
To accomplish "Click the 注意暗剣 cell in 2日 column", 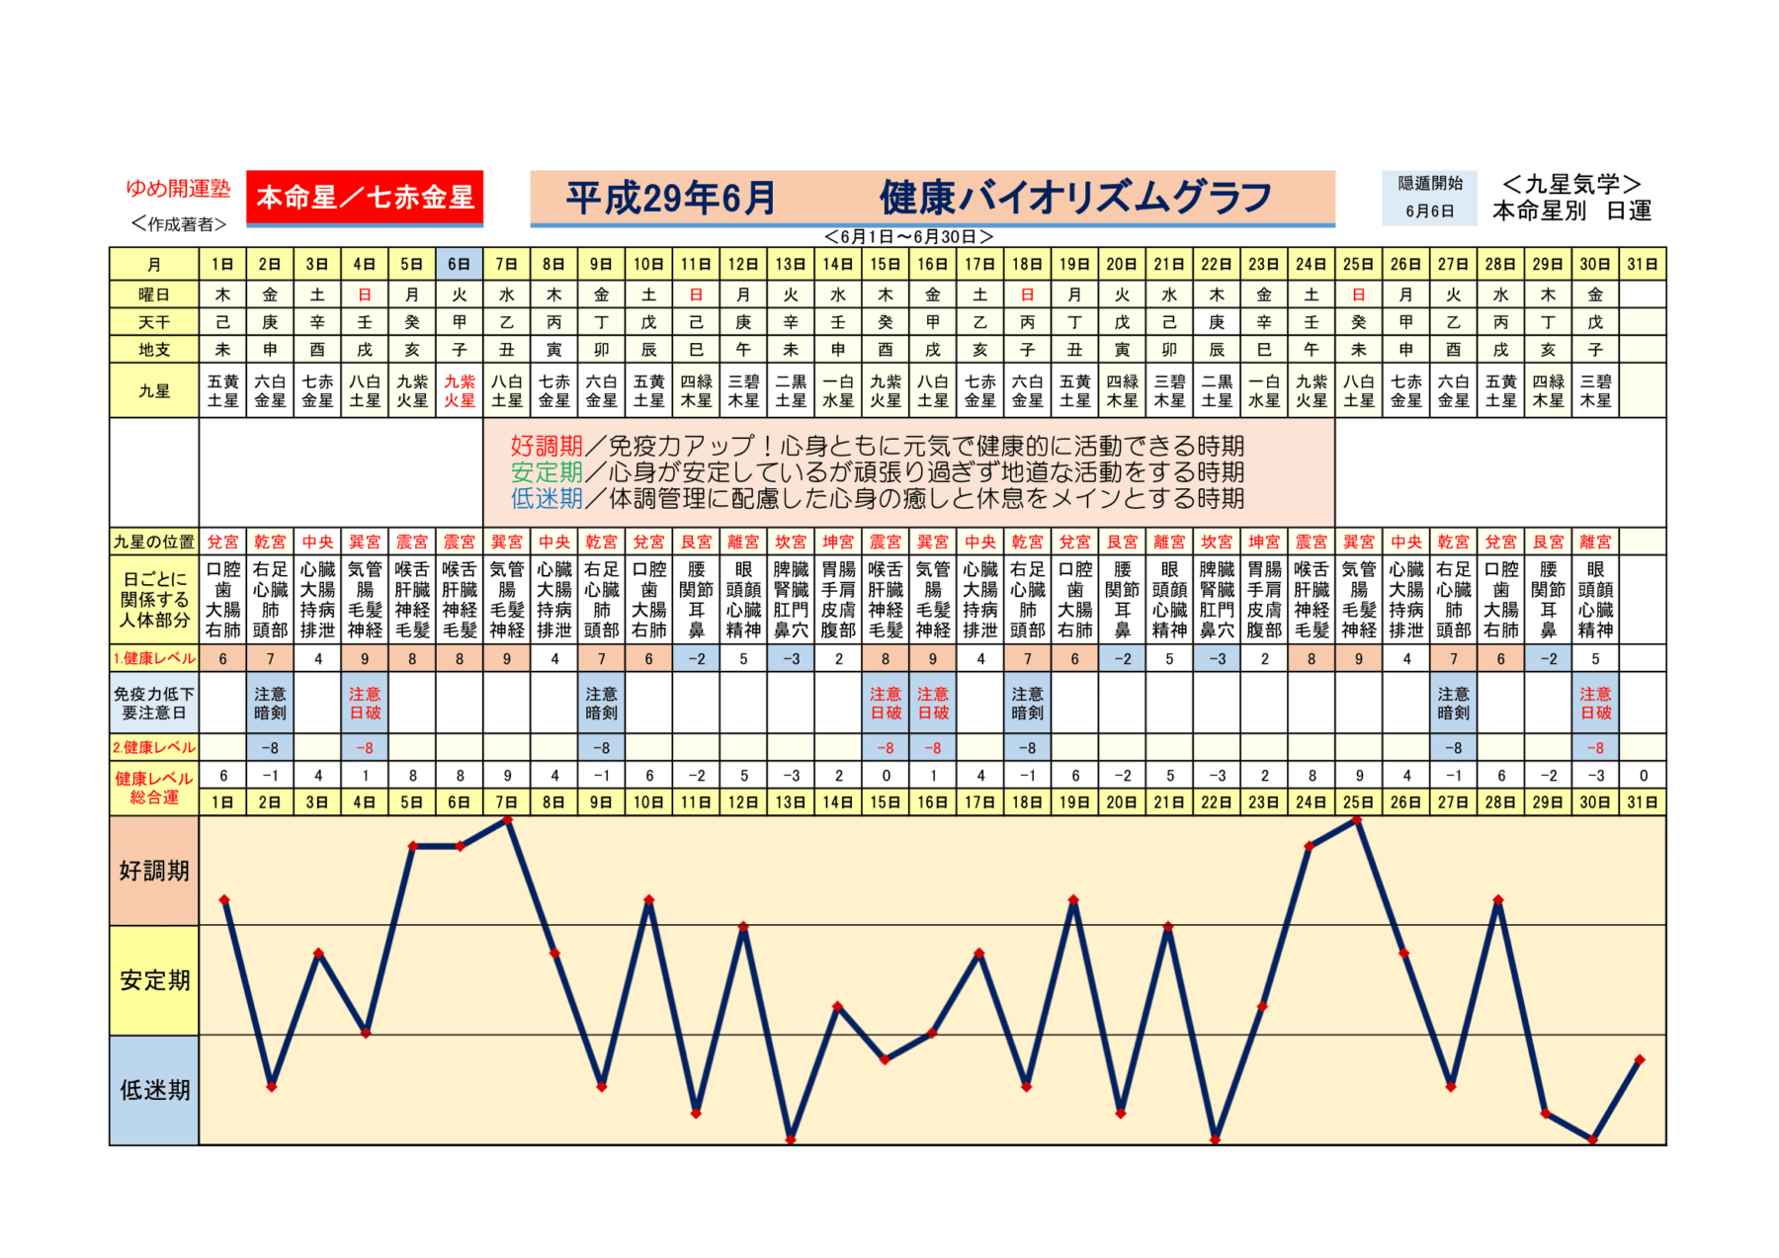I will click(x=270, y=704).
